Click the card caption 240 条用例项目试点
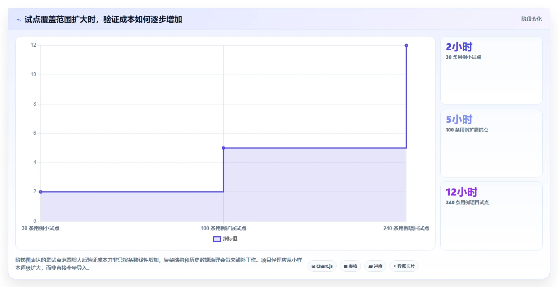 click(x=467, y=203)
